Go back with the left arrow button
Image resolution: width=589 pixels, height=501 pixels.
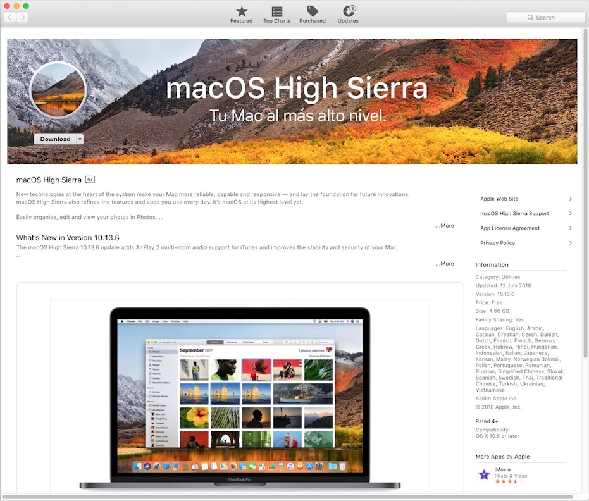(x=10, y=17)
